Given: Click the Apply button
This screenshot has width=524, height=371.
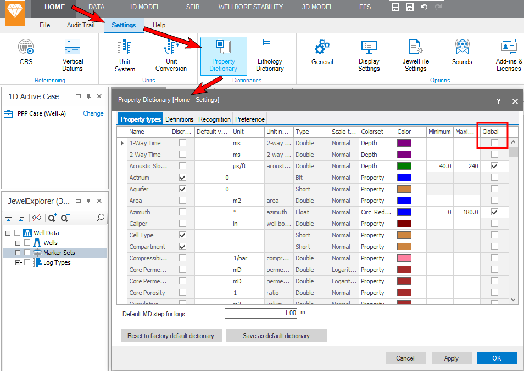Looking at the screenshot, I should 451,358.
